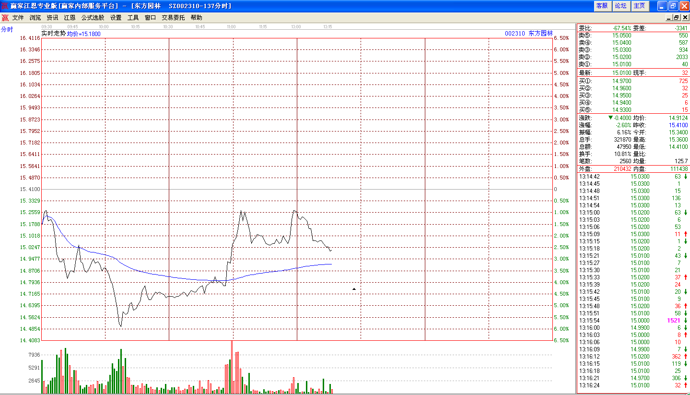Open the 江恩 menu
This screenshot has width=690, height=395.
coord(70,18)
